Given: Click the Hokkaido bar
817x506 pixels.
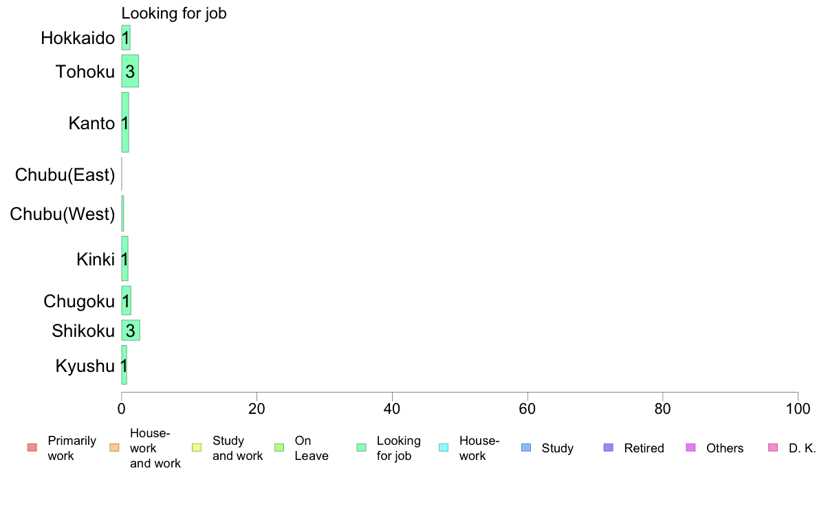Looking at the screenshot, I should (126, 38).
